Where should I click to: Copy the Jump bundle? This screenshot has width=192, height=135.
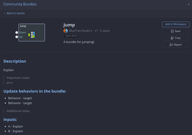(176, 38)
